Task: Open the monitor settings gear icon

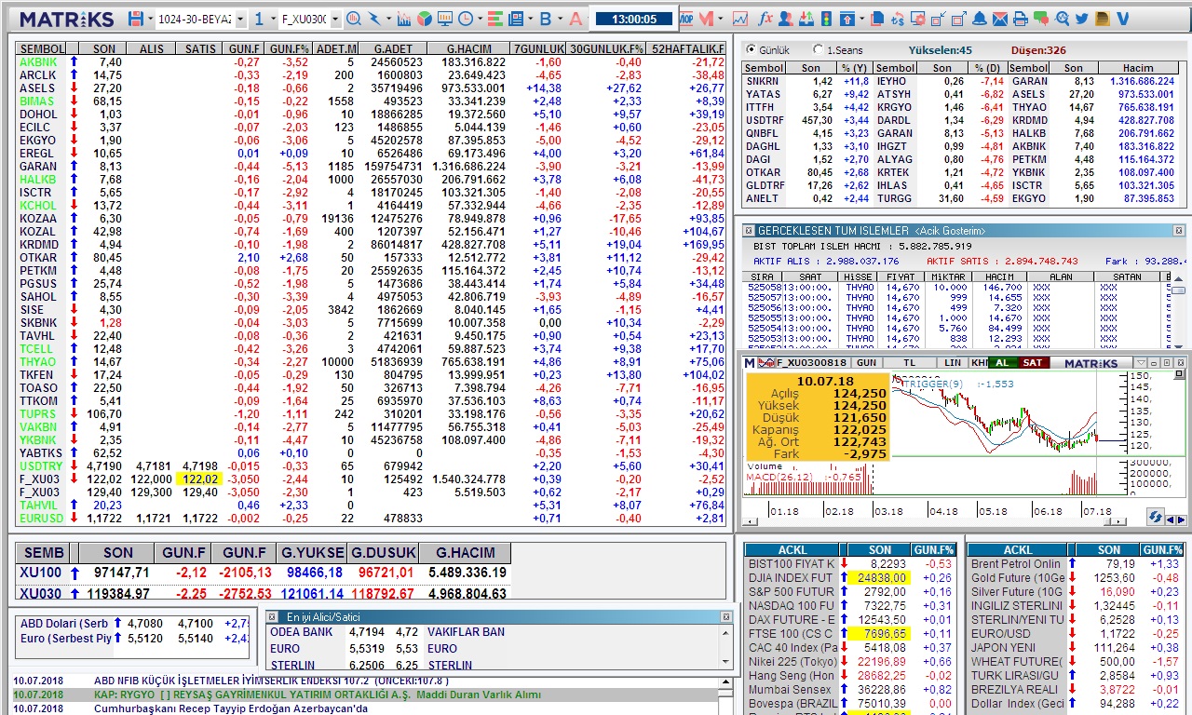Action: click(918, 19)
